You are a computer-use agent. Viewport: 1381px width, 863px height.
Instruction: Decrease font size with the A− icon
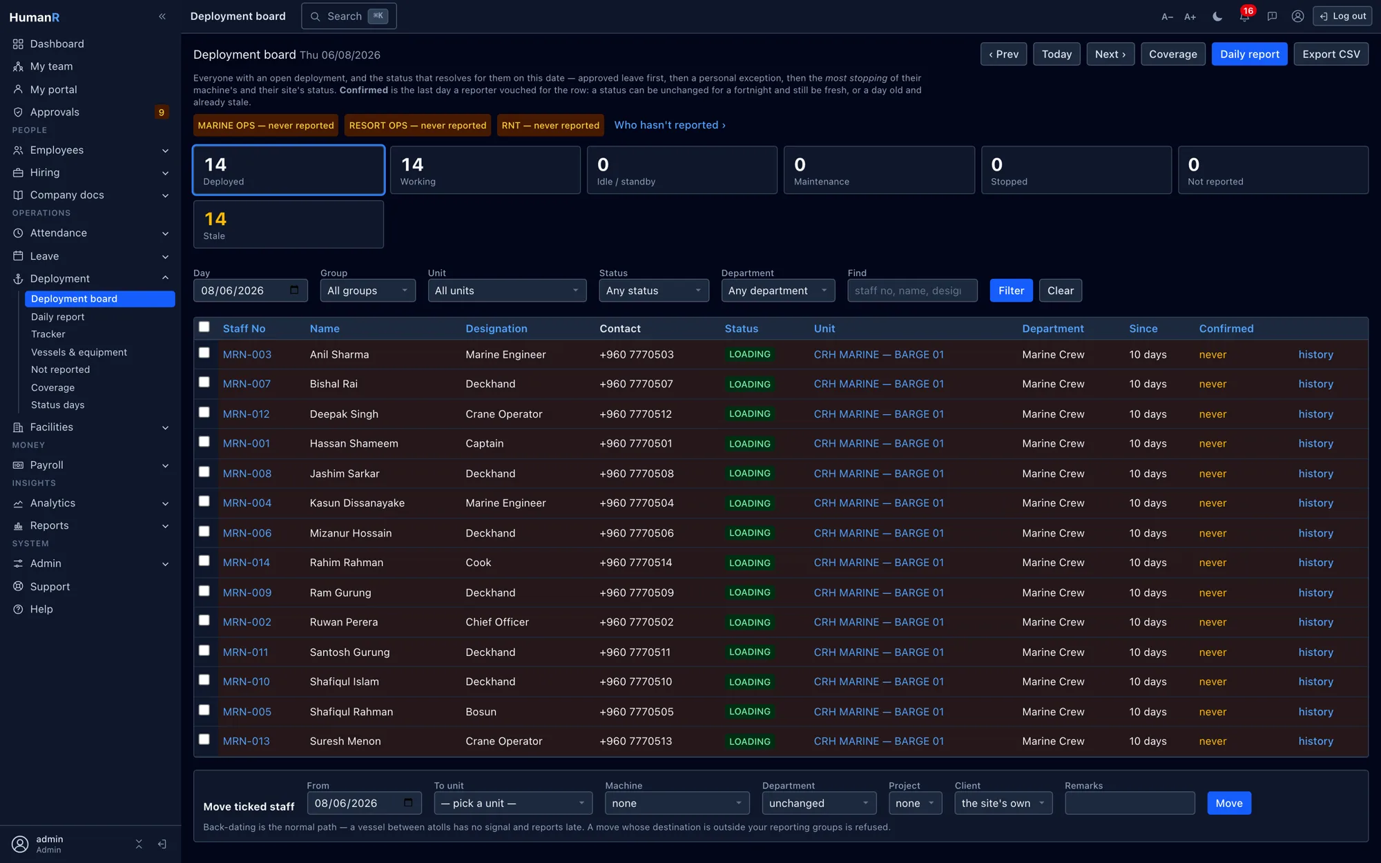click(1167, 17)
